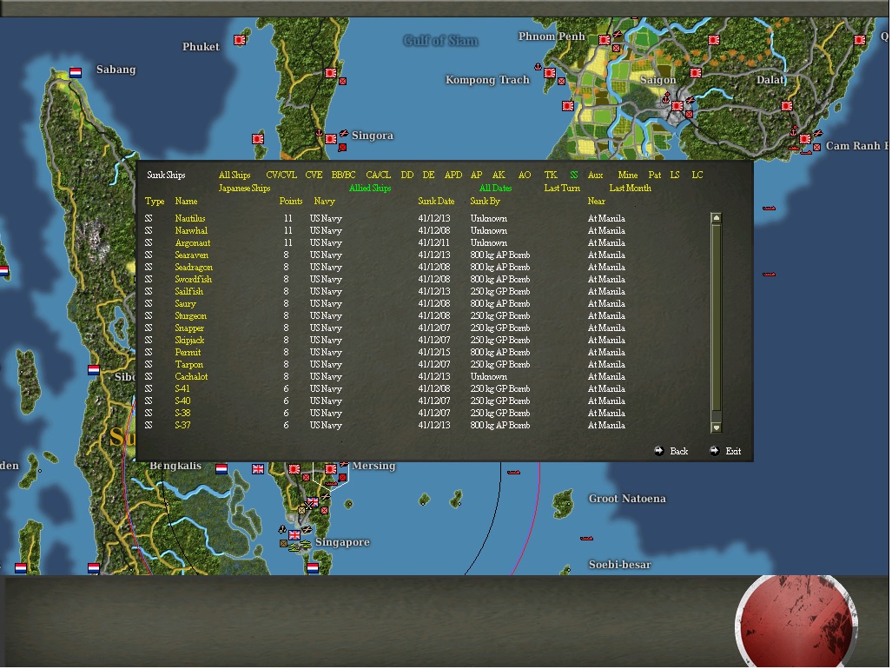
Task: Click the British flag at Singapore
Action: click(x=294, y=535)
